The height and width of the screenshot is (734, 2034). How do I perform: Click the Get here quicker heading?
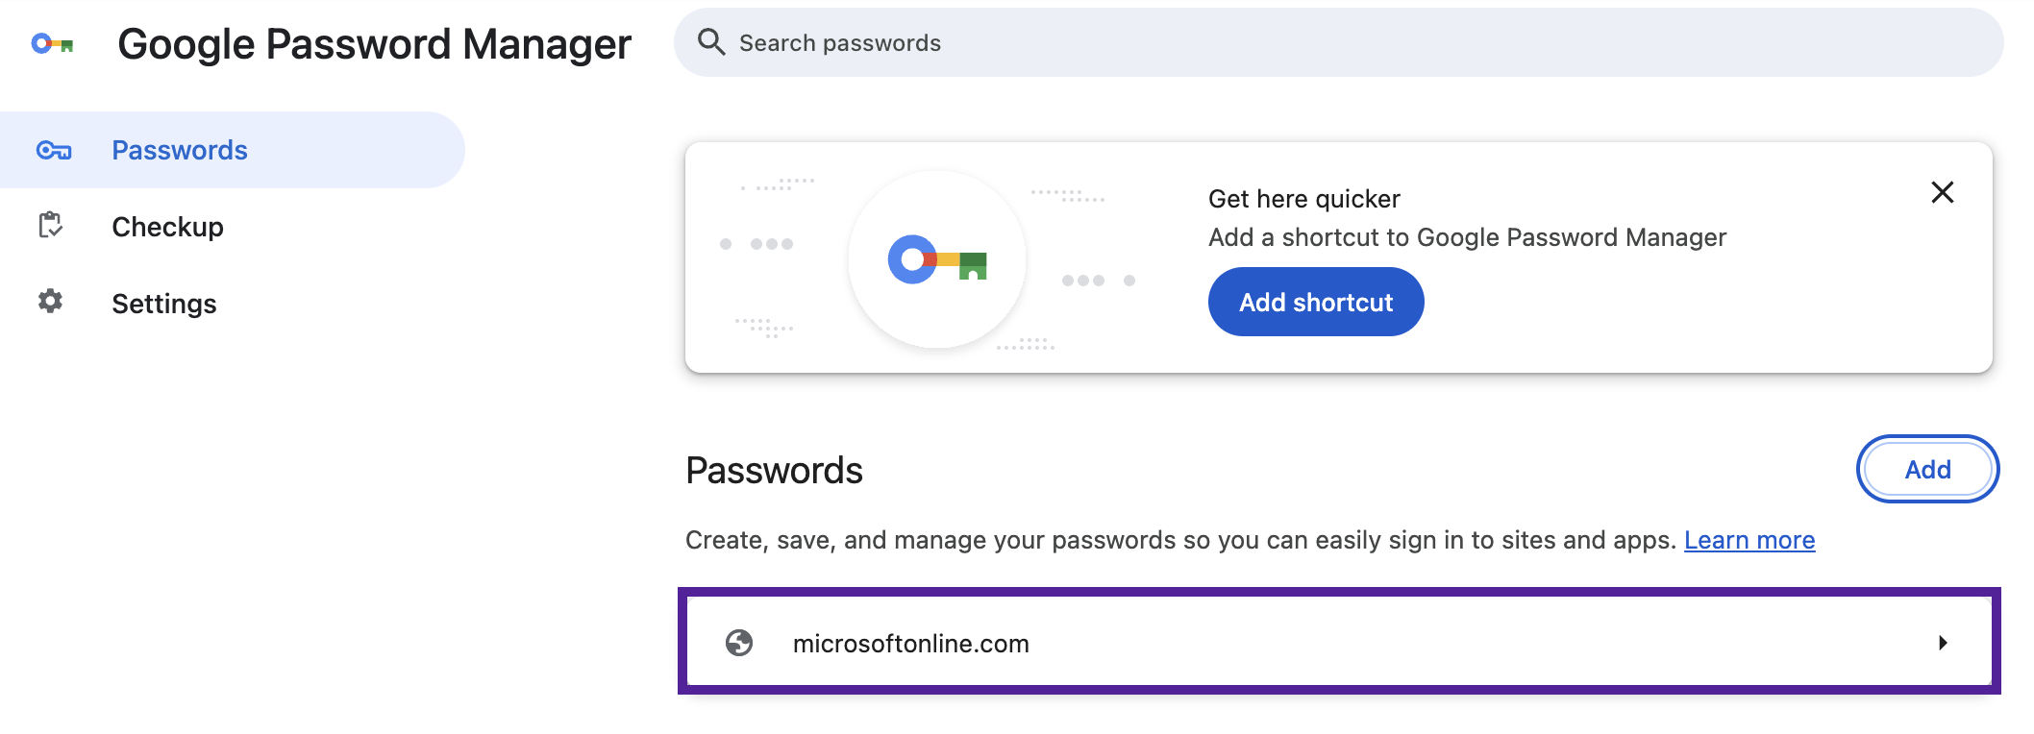tap(1303, 199)
